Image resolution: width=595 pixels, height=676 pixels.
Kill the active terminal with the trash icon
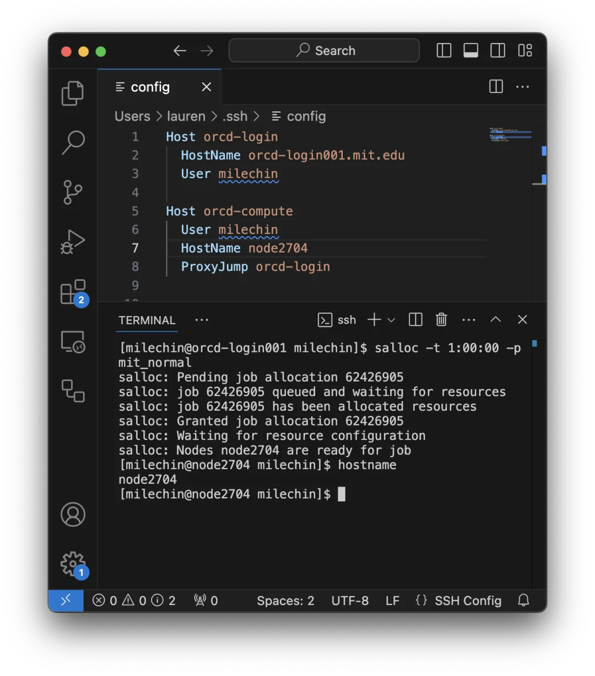pyautogui.click(x=441, y=319)
